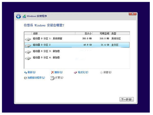Click drive icon for 分区 1 系统保留
153x115 pixels.
pos(28,39)
